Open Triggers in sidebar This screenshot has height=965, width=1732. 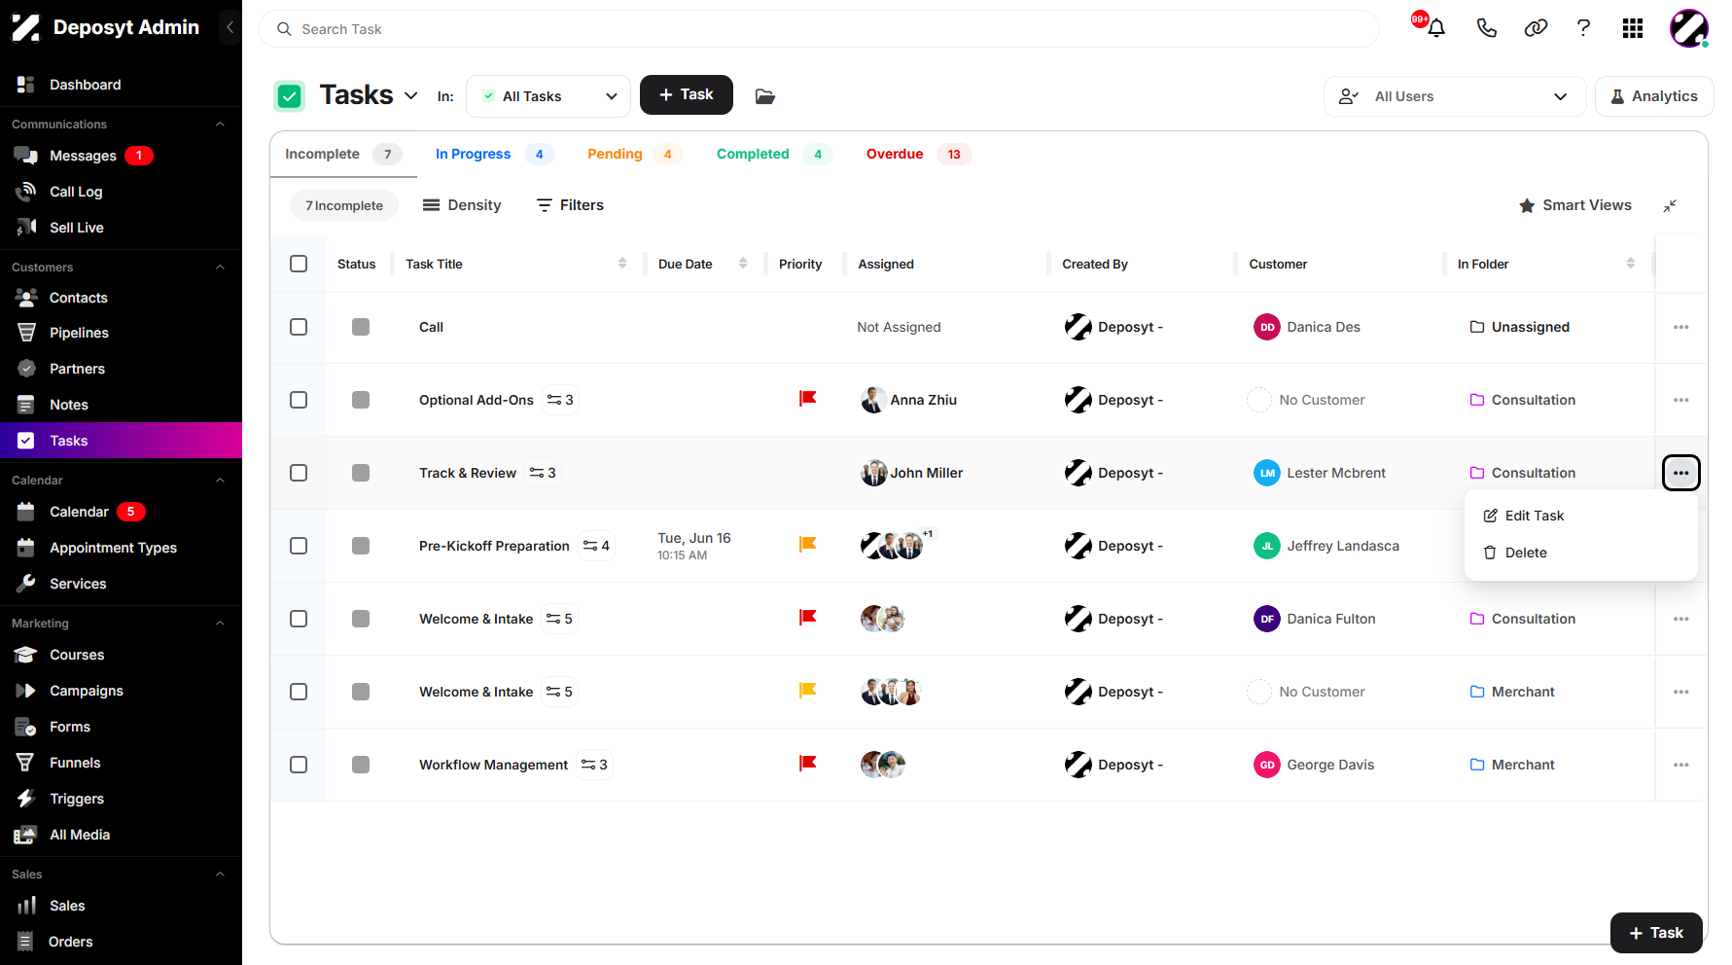[x=77, y=799]
